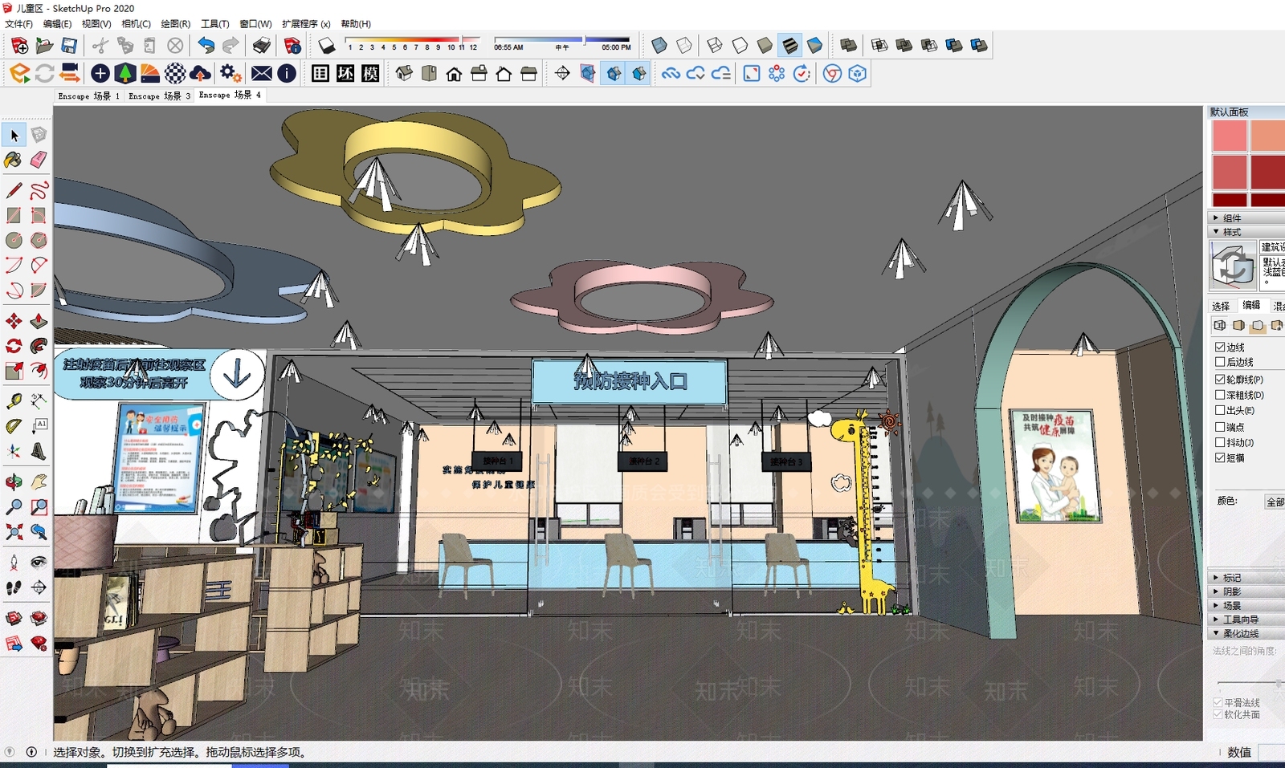
Task: Open the 文件(F) menu
Action: pyautogui.click(x=19, y=24)
